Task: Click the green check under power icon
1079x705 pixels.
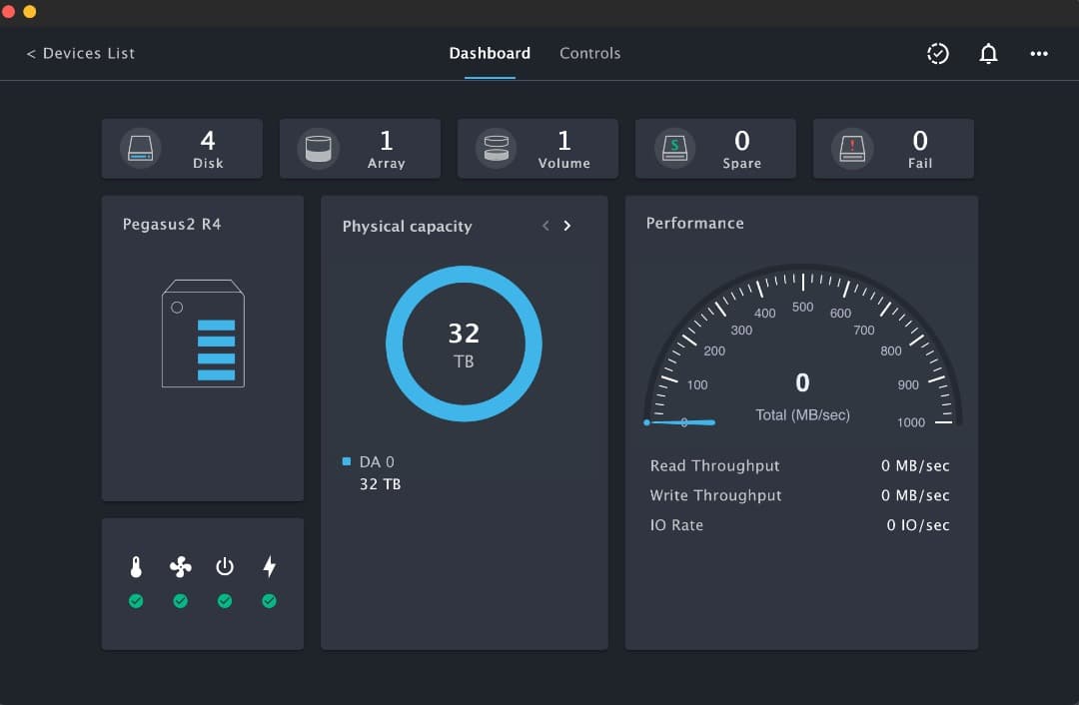Action: [225, 601]
